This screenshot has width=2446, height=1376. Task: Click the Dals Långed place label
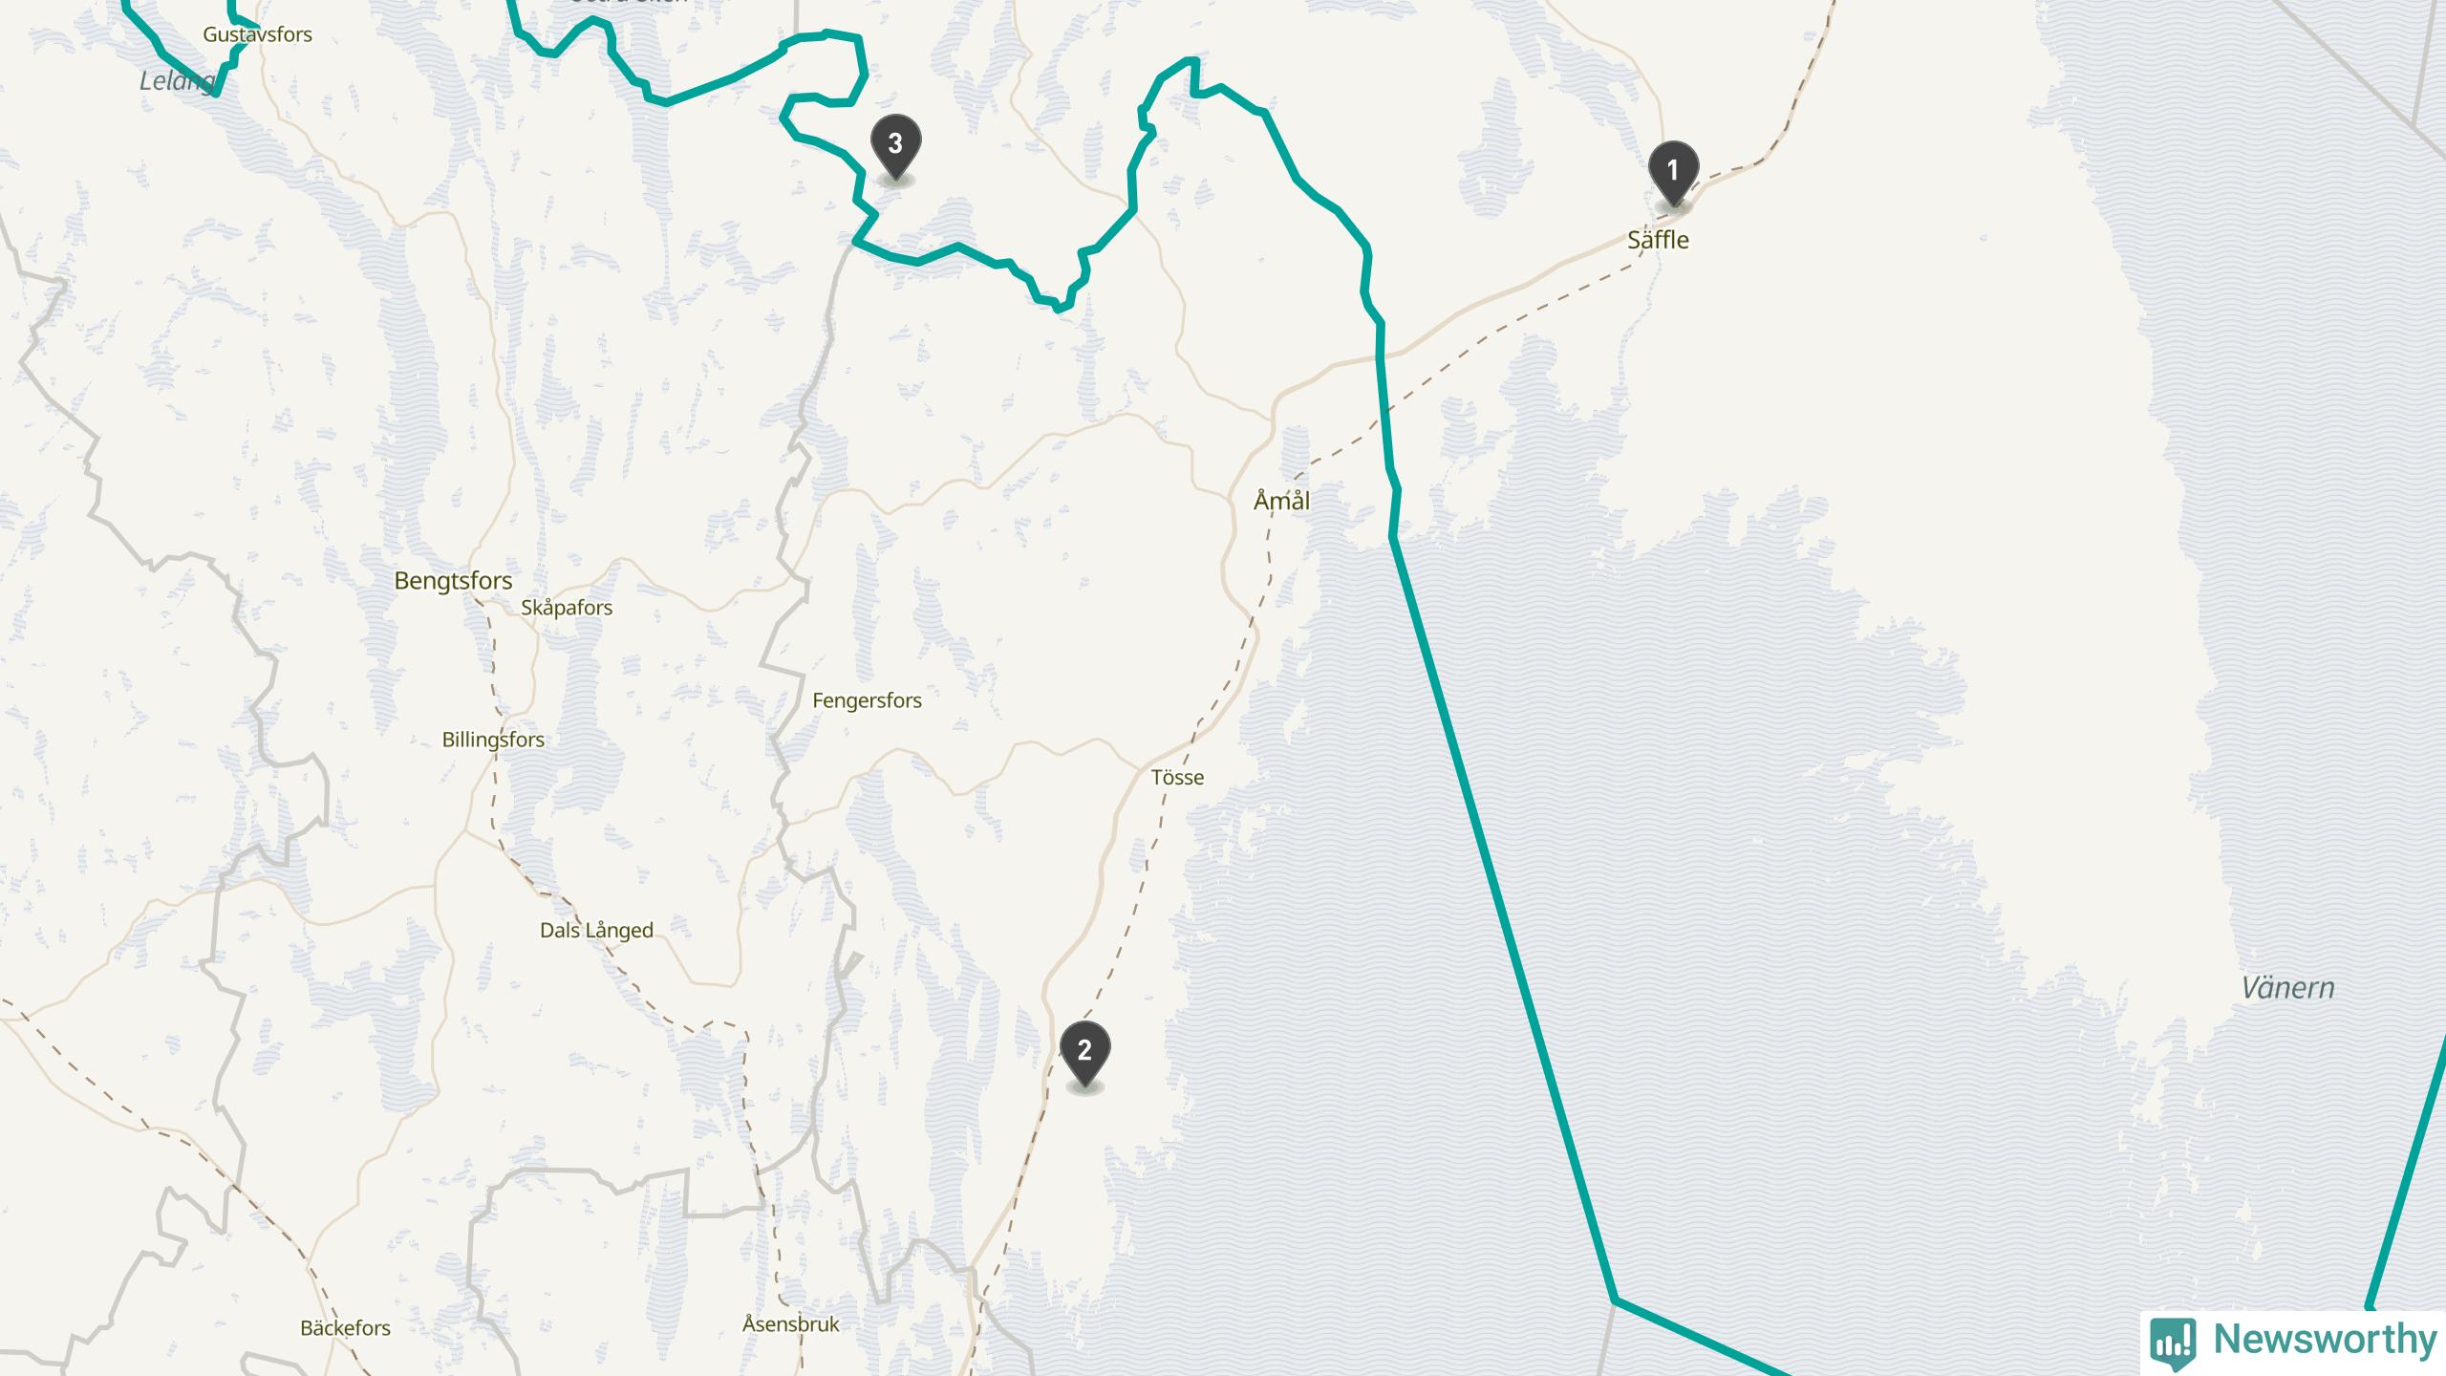596,931
